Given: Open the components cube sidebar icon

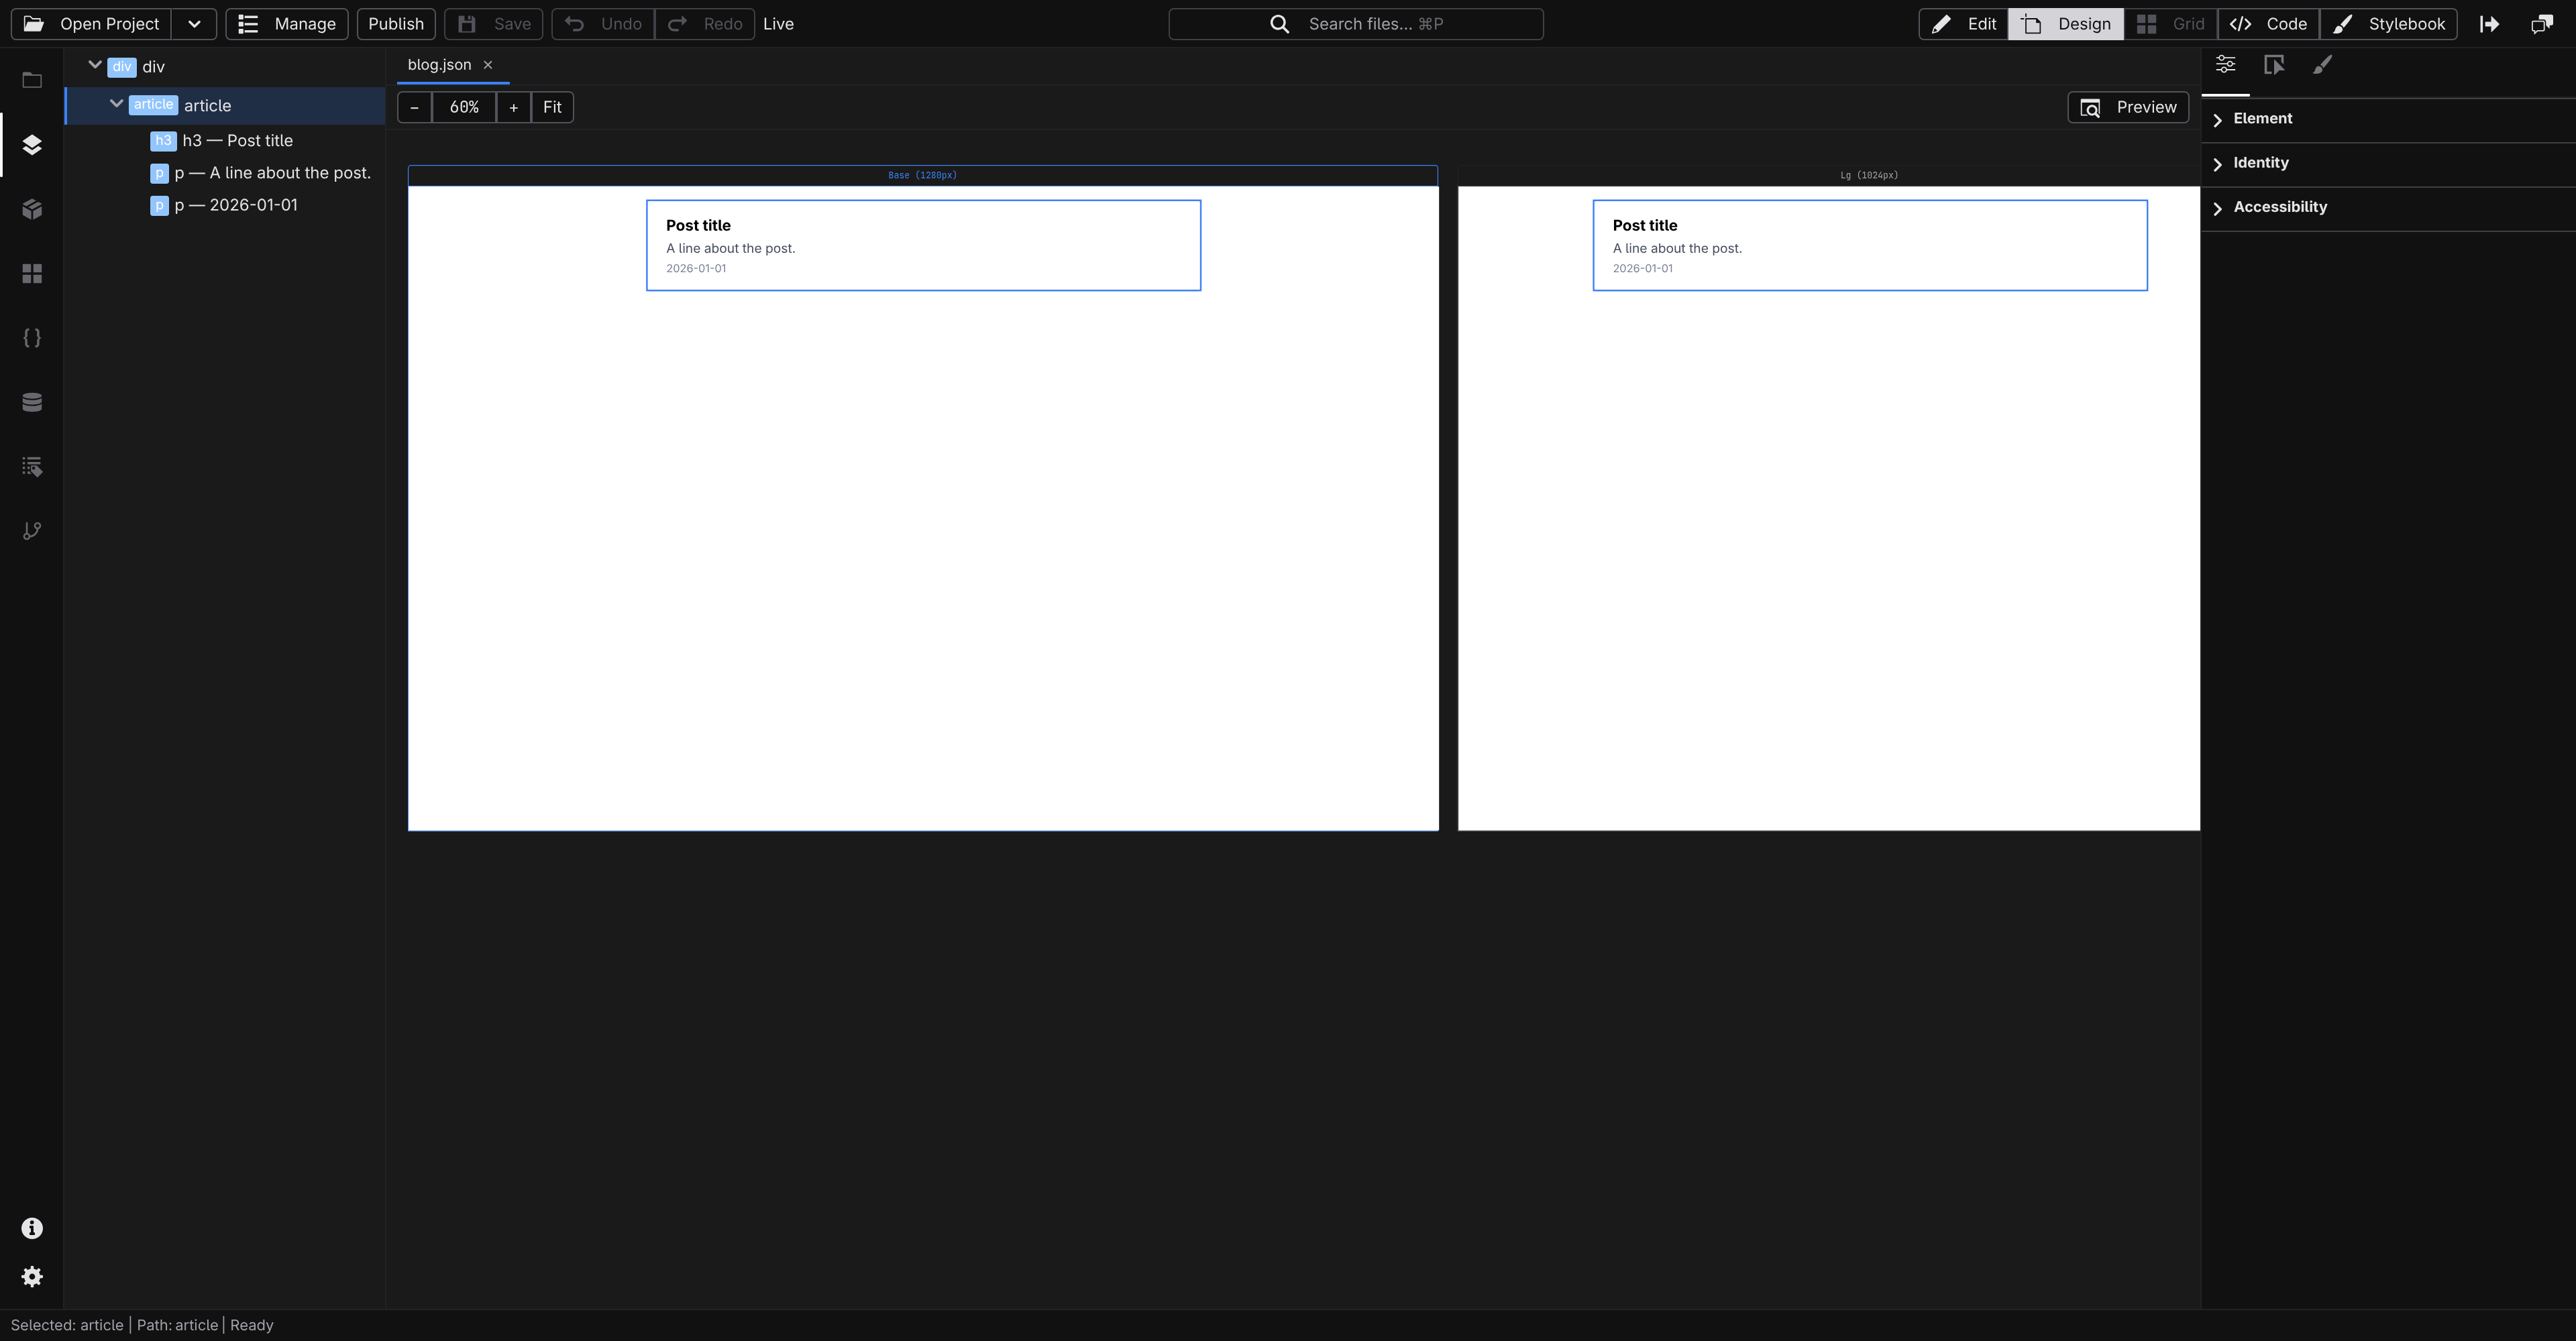Looking at the screenshot, I should point(32,209).
